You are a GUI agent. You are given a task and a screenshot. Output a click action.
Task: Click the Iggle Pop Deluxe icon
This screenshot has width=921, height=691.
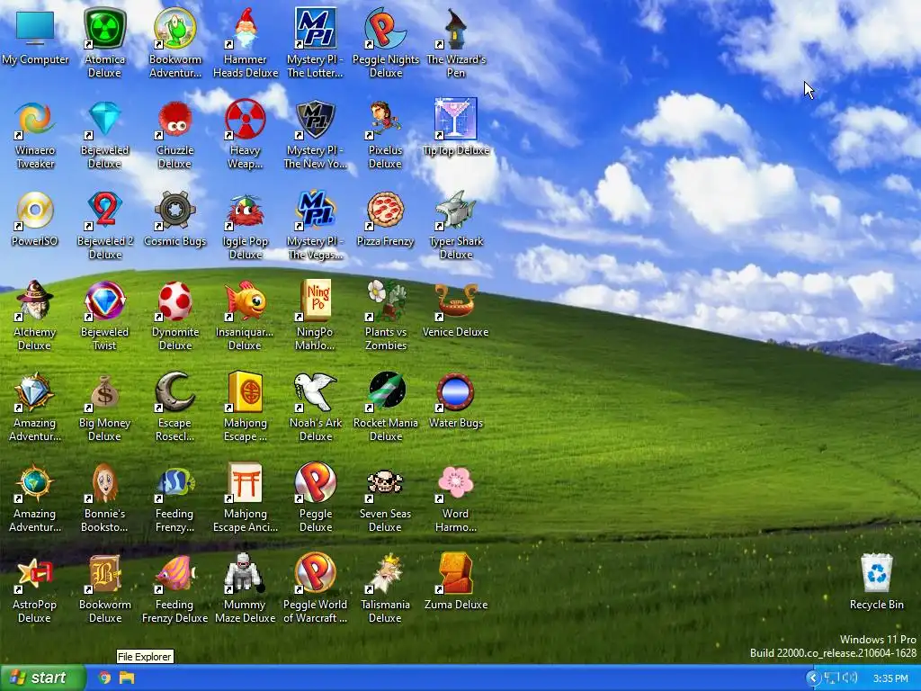pos(246,211)
